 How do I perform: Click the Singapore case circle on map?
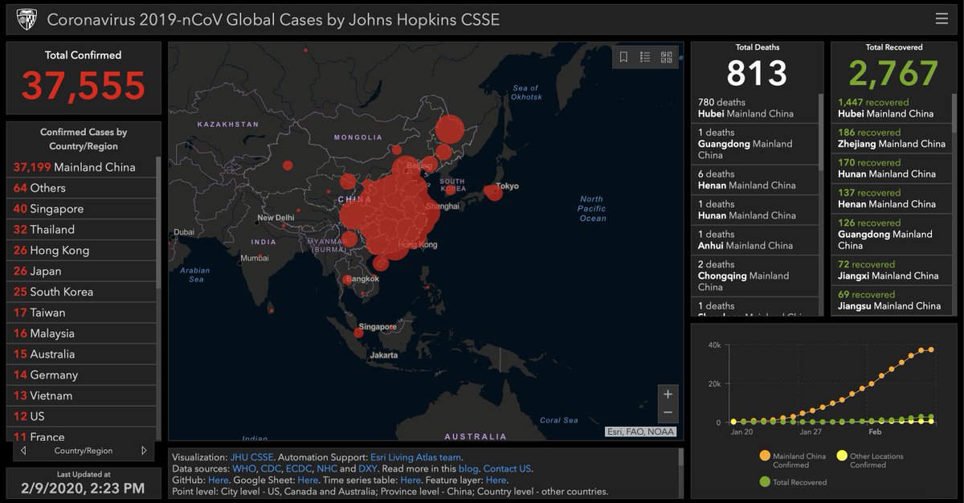(x=358, y=332)
